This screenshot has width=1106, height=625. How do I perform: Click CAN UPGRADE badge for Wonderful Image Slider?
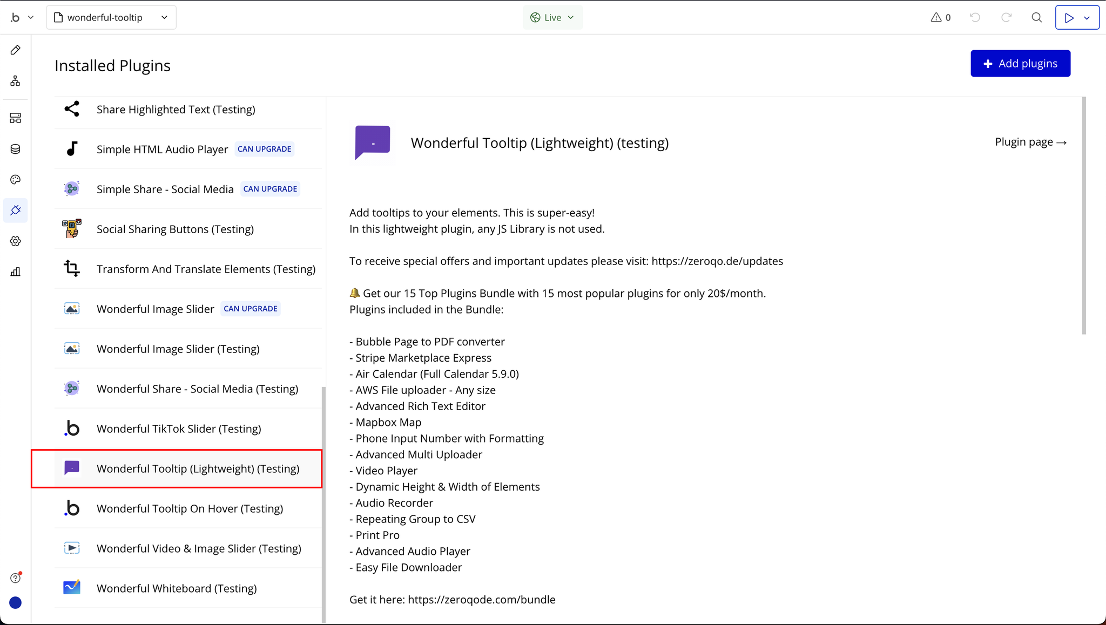(x=251, y=309)
